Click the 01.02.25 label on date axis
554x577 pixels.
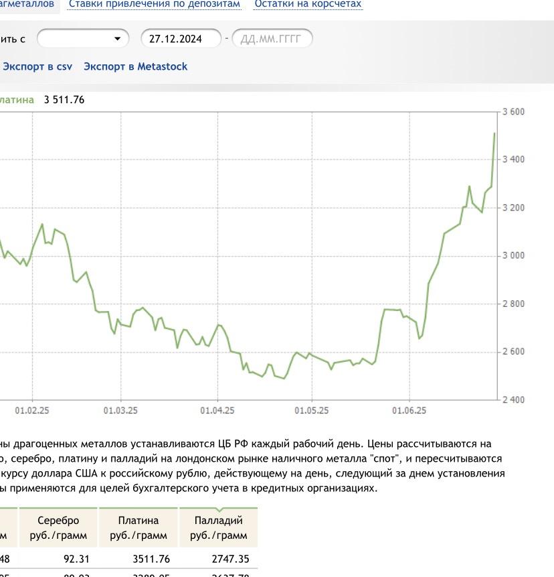tap(32, 410)
